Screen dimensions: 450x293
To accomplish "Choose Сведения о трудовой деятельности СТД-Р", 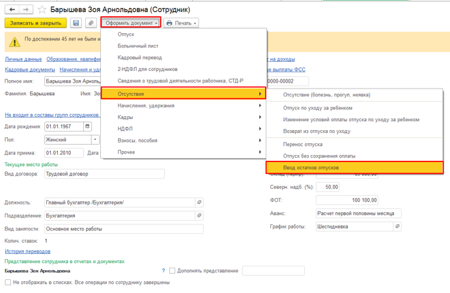I will pos(183,81).
